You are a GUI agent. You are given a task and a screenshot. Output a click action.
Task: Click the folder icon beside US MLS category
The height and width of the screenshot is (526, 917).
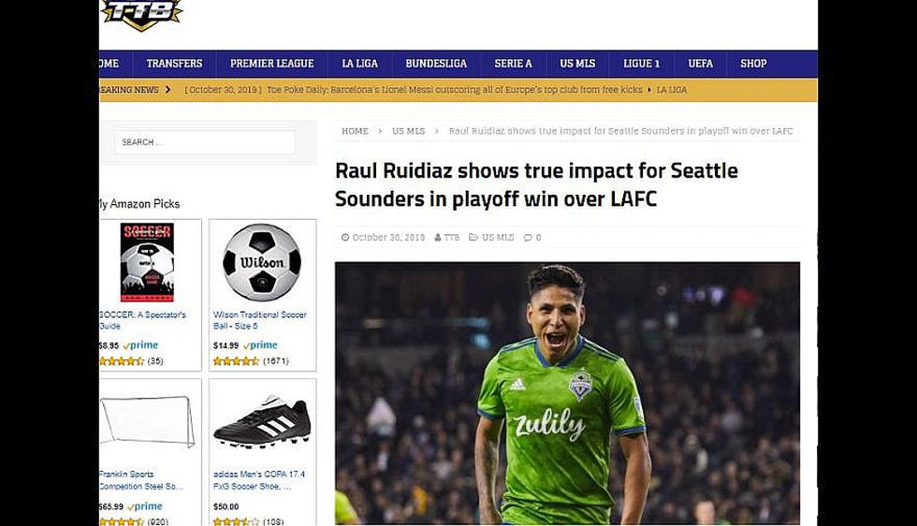[473, 238]
